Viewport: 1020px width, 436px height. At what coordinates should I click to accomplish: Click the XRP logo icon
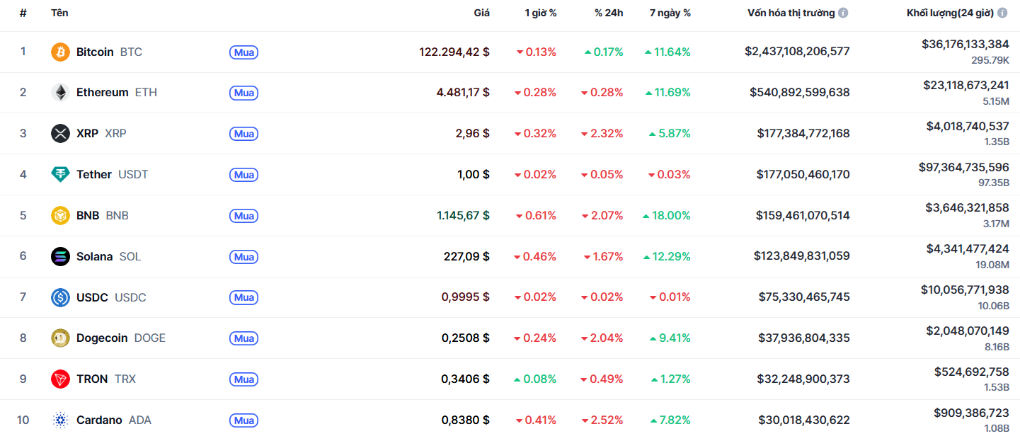[61, 134]
